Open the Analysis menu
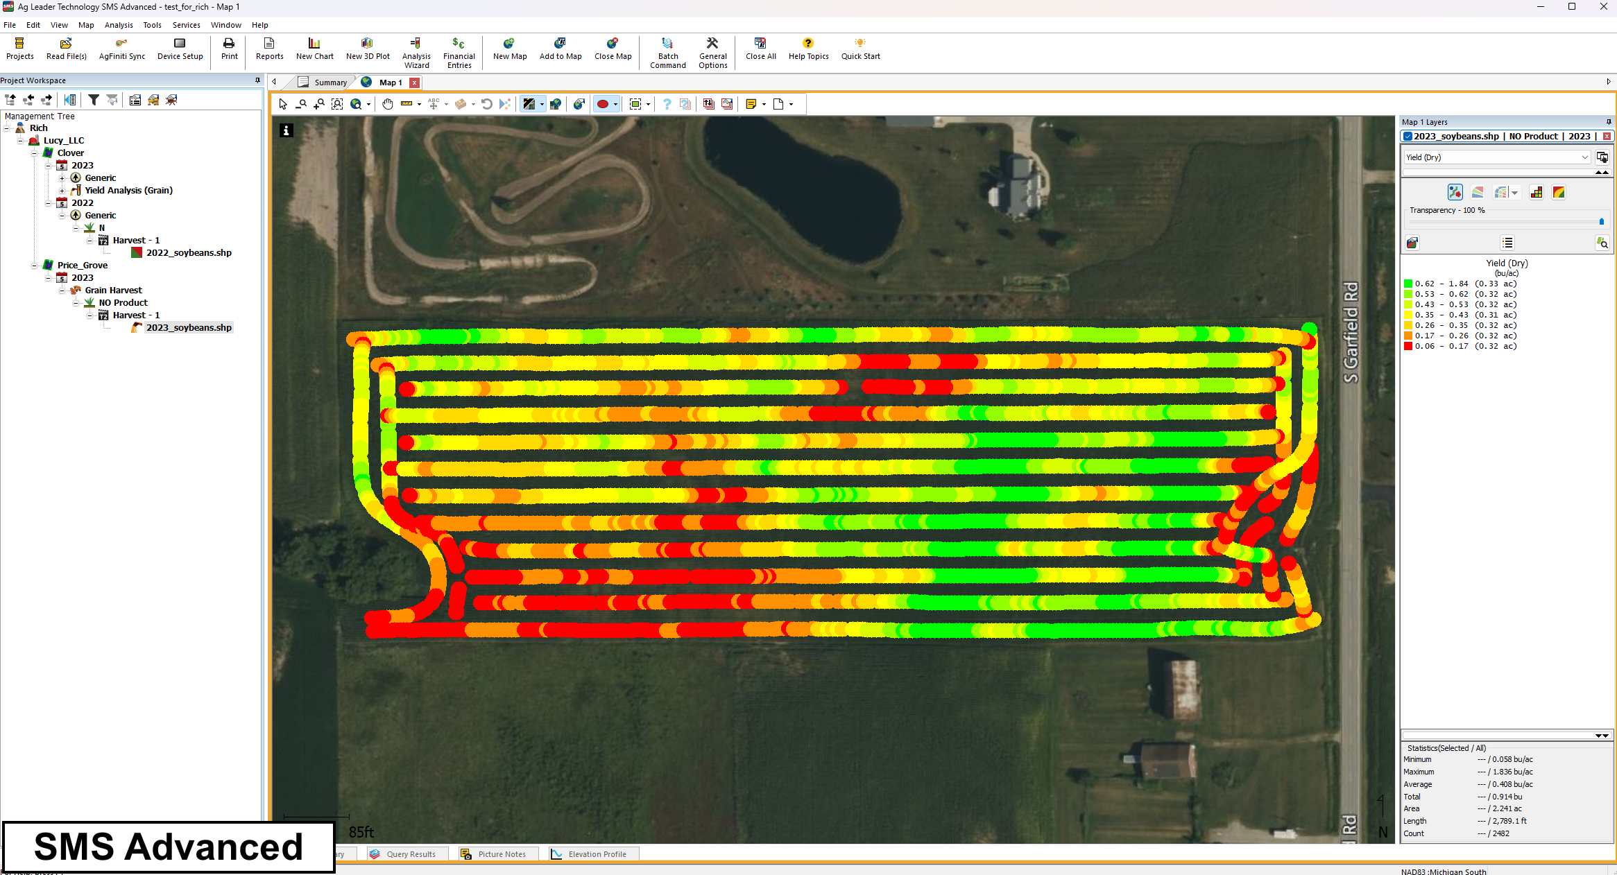 tap(118, 25)
